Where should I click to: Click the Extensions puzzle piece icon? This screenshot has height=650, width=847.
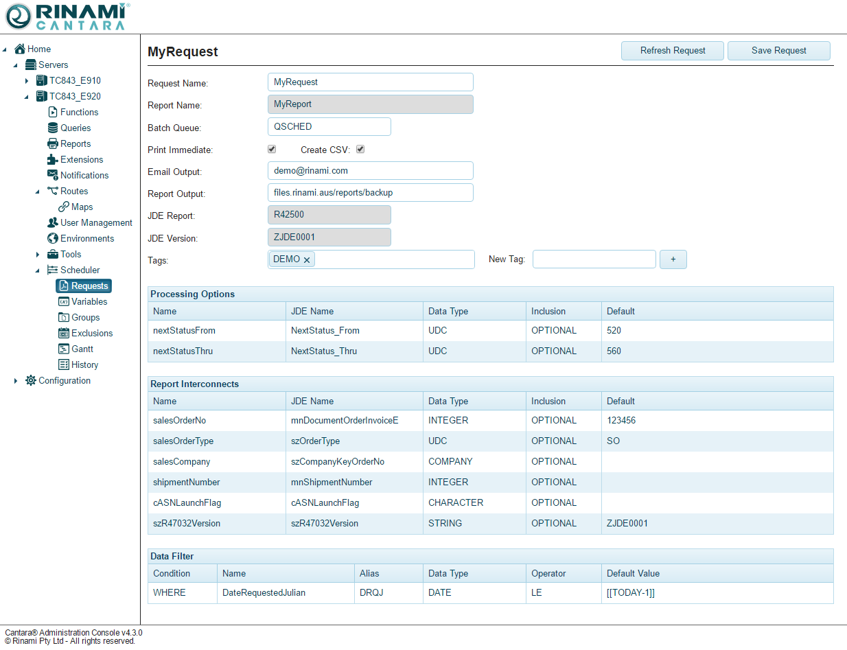pyautogui.click(x=53, y=159)
